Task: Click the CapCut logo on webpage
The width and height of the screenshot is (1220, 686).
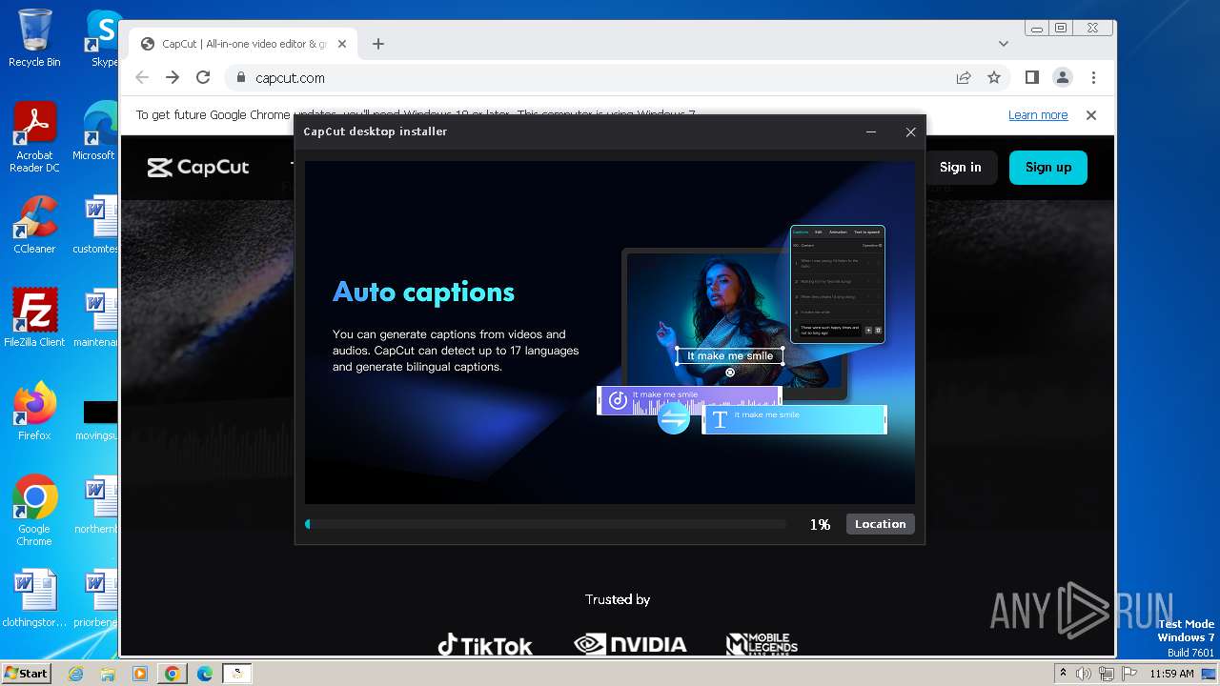Action: (198, 168)
